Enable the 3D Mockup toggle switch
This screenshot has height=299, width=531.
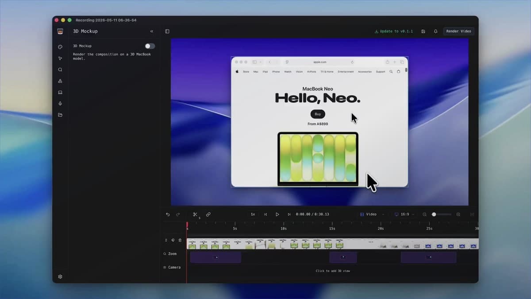point(150,46)
